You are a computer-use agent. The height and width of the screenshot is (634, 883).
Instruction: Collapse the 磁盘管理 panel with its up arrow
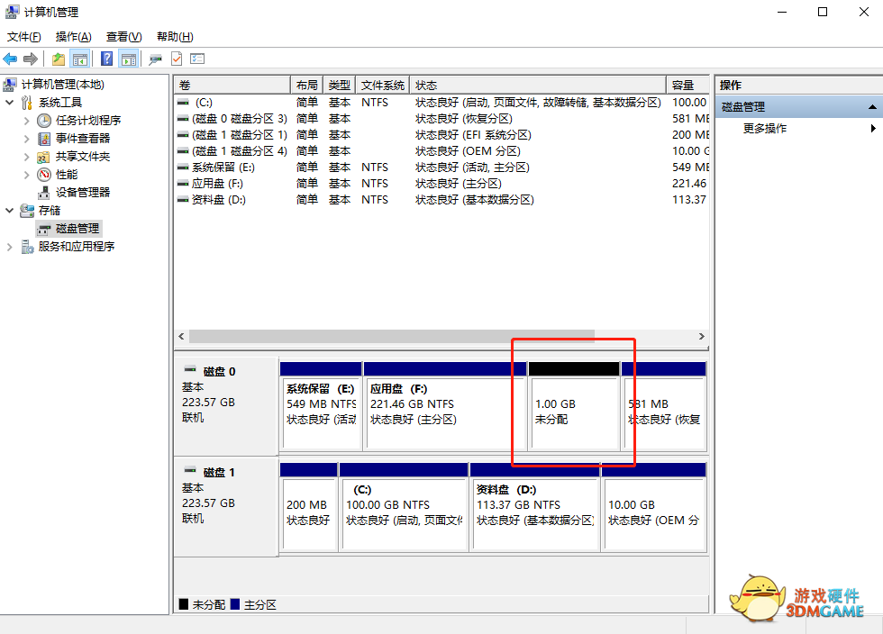[870, 107]
